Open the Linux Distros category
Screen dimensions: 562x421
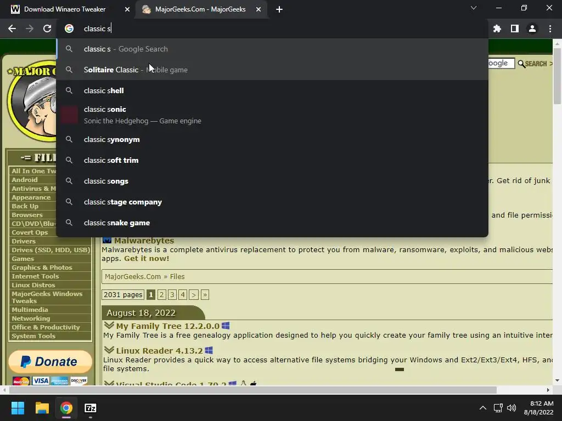pyautogui.click(x=33, y=285)
